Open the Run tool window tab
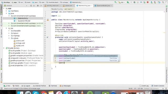 point(7,86)
